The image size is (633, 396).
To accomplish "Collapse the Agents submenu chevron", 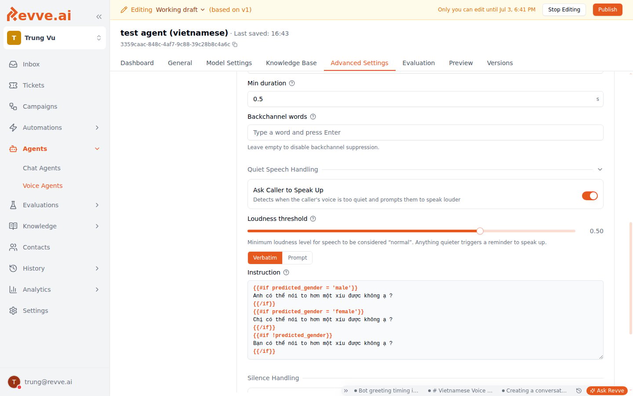I will click(97, 149).
